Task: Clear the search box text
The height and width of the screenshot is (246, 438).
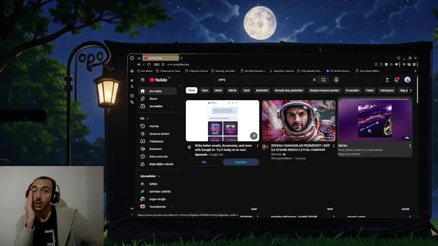Action: [x=314, y=80]
